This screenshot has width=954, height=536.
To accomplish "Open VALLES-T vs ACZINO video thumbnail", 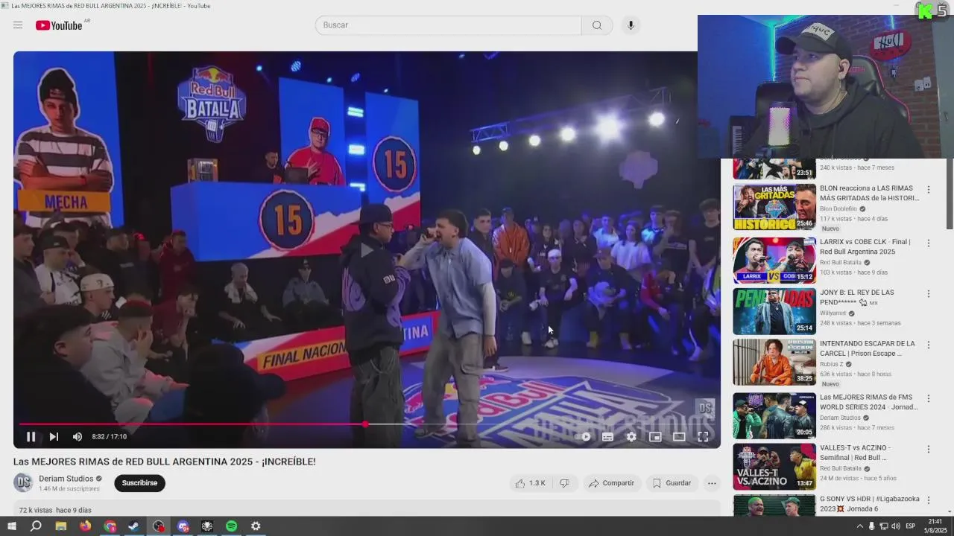I will (774, 467).
